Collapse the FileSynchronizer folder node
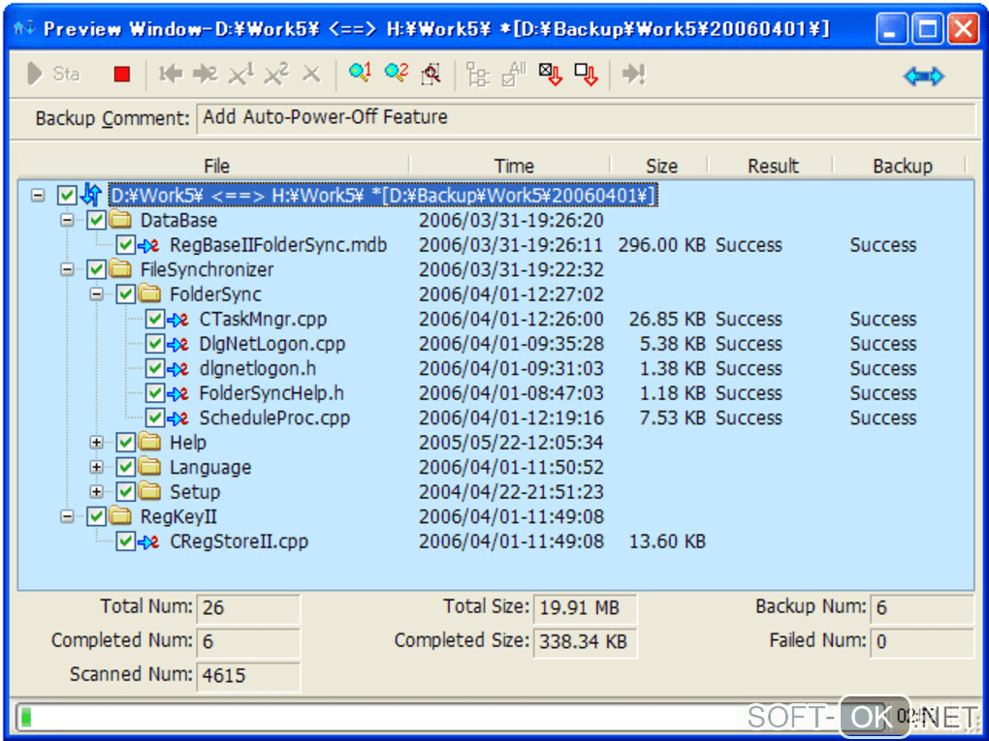Screen dimensions: 989x741 [67, 269]
